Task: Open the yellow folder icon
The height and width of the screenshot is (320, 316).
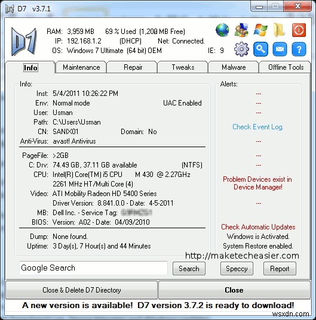Action: tap(279, 30)
